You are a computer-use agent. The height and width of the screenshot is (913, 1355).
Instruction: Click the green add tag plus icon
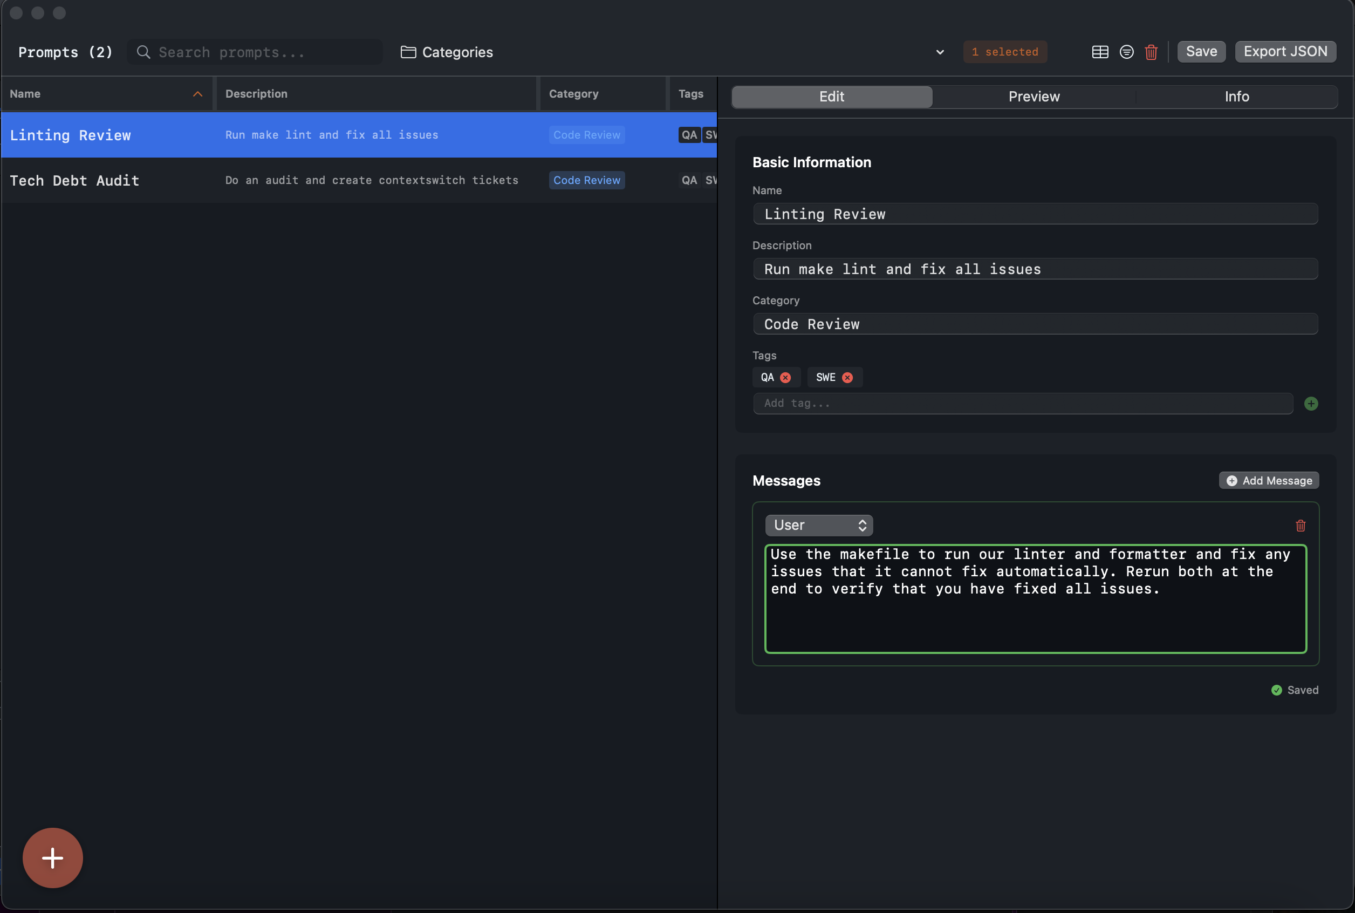pyautogui.click(x=1311, y=404)
